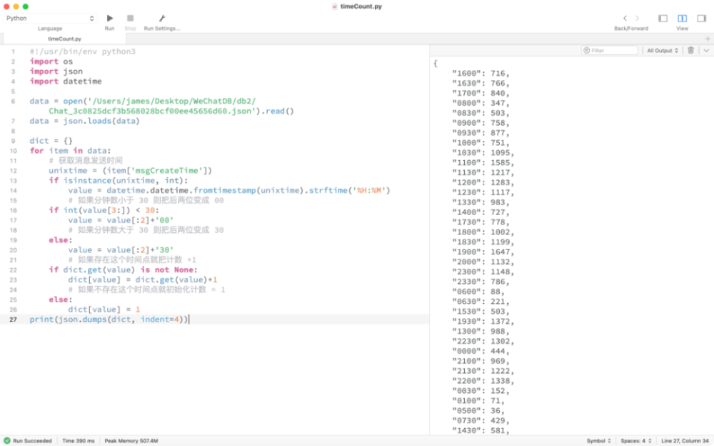
Task: Click output entry "2230": 1302
Action: [x=483, y=341]
